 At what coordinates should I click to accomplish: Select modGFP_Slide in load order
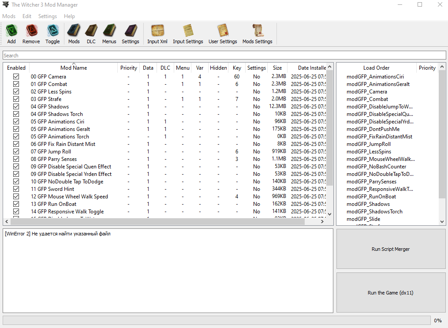click(363, 219)
